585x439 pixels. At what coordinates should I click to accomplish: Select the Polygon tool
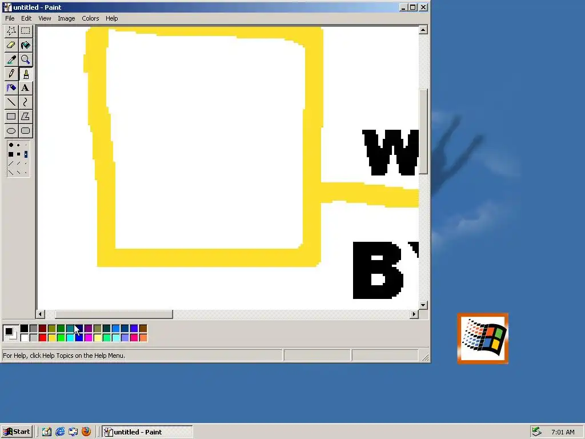tap(25, 116)
